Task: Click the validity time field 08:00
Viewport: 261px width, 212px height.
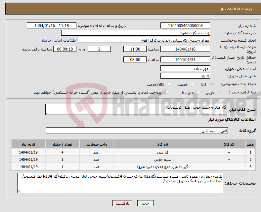Action: pos(135,59)
